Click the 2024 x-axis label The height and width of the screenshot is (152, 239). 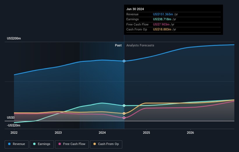102,133
